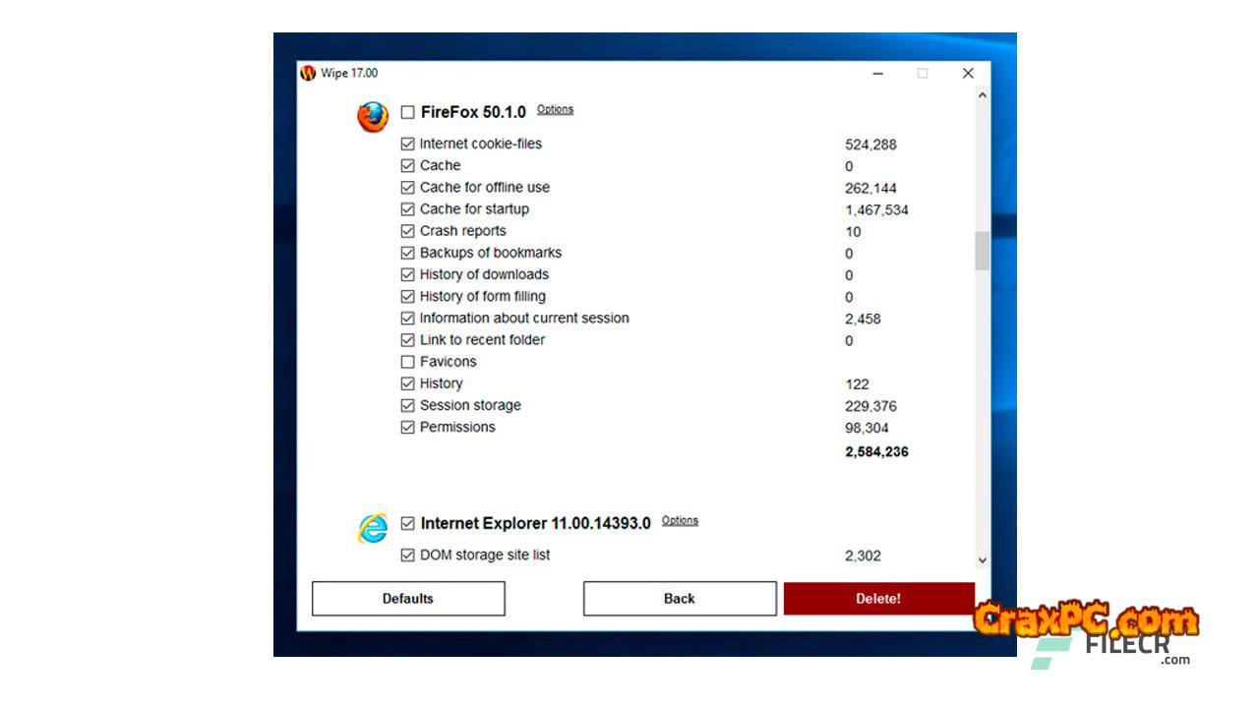
Task: Click the Wipe 17.00 title text
Action: click(349, 73)
